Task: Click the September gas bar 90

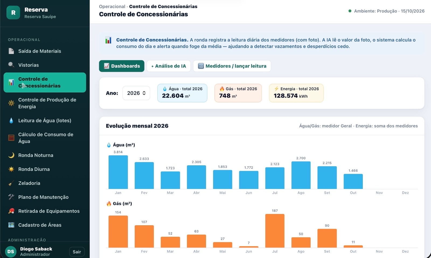Action: [x=327, y=238]
